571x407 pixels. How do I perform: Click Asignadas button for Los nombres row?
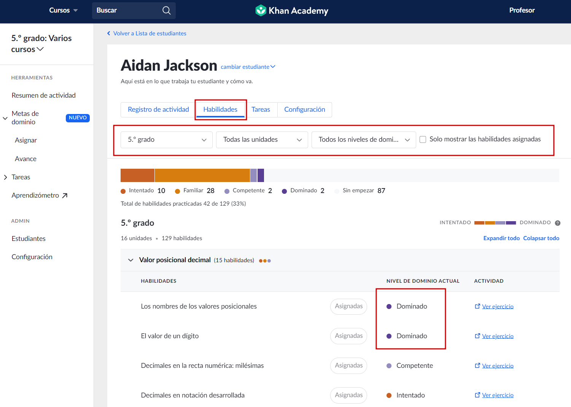click(348, 306)
